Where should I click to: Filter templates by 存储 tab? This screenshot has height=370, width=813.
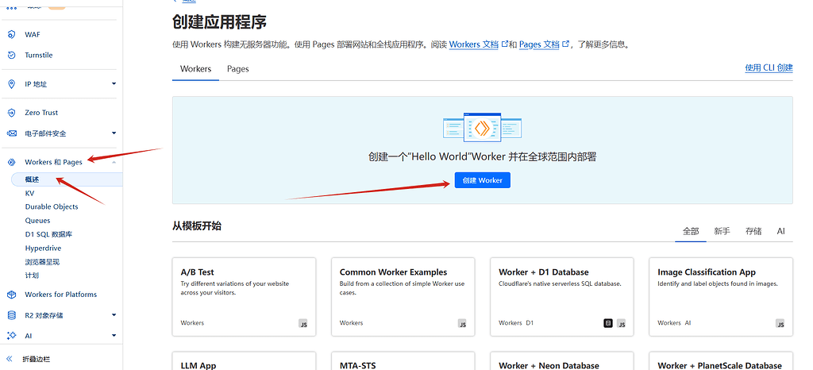tap(753, 232)
